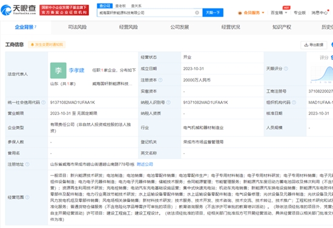The image size is (333, 228).
Task: Switch to the 经营状况 tab
Action: [x=231, y=27]
